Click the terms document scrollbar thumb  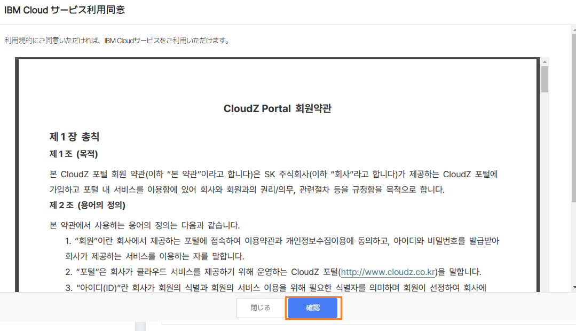coord(545,79)
